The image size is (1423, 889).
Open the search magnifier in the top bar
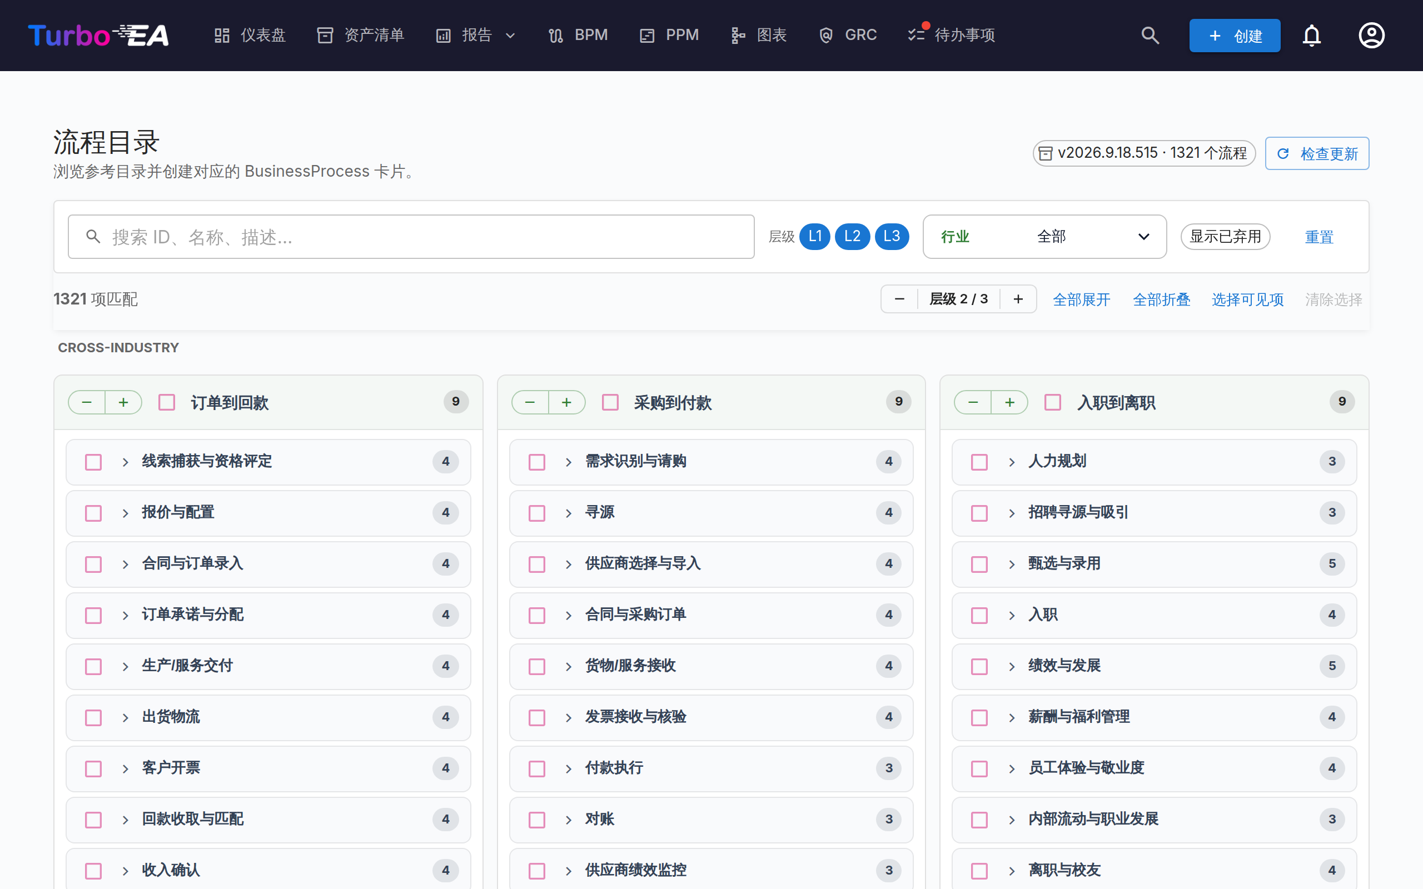pos(1150,35)
